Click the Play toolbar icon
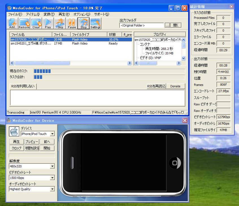 pyautogui.click(x=48, y=23)
